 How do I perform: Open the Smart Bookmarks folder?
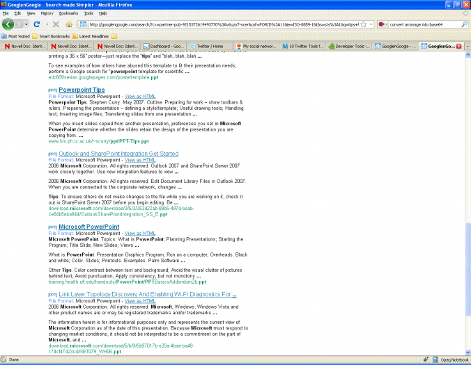51,36
